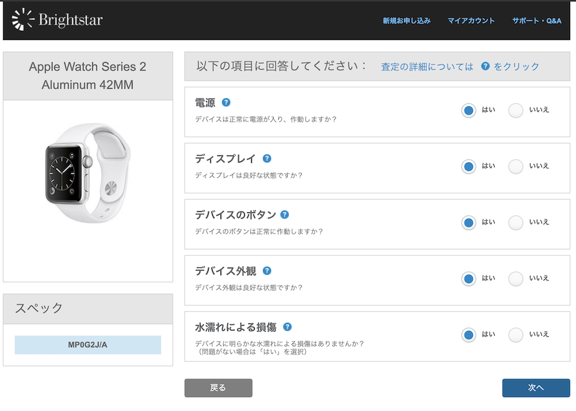
Task: Select いいえ for ディスプレイ
Action: coord(516,166)
